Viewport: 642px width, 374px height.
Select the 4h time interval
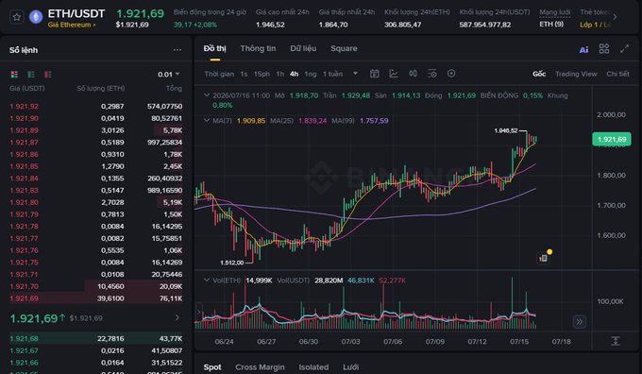coord(294,75)
